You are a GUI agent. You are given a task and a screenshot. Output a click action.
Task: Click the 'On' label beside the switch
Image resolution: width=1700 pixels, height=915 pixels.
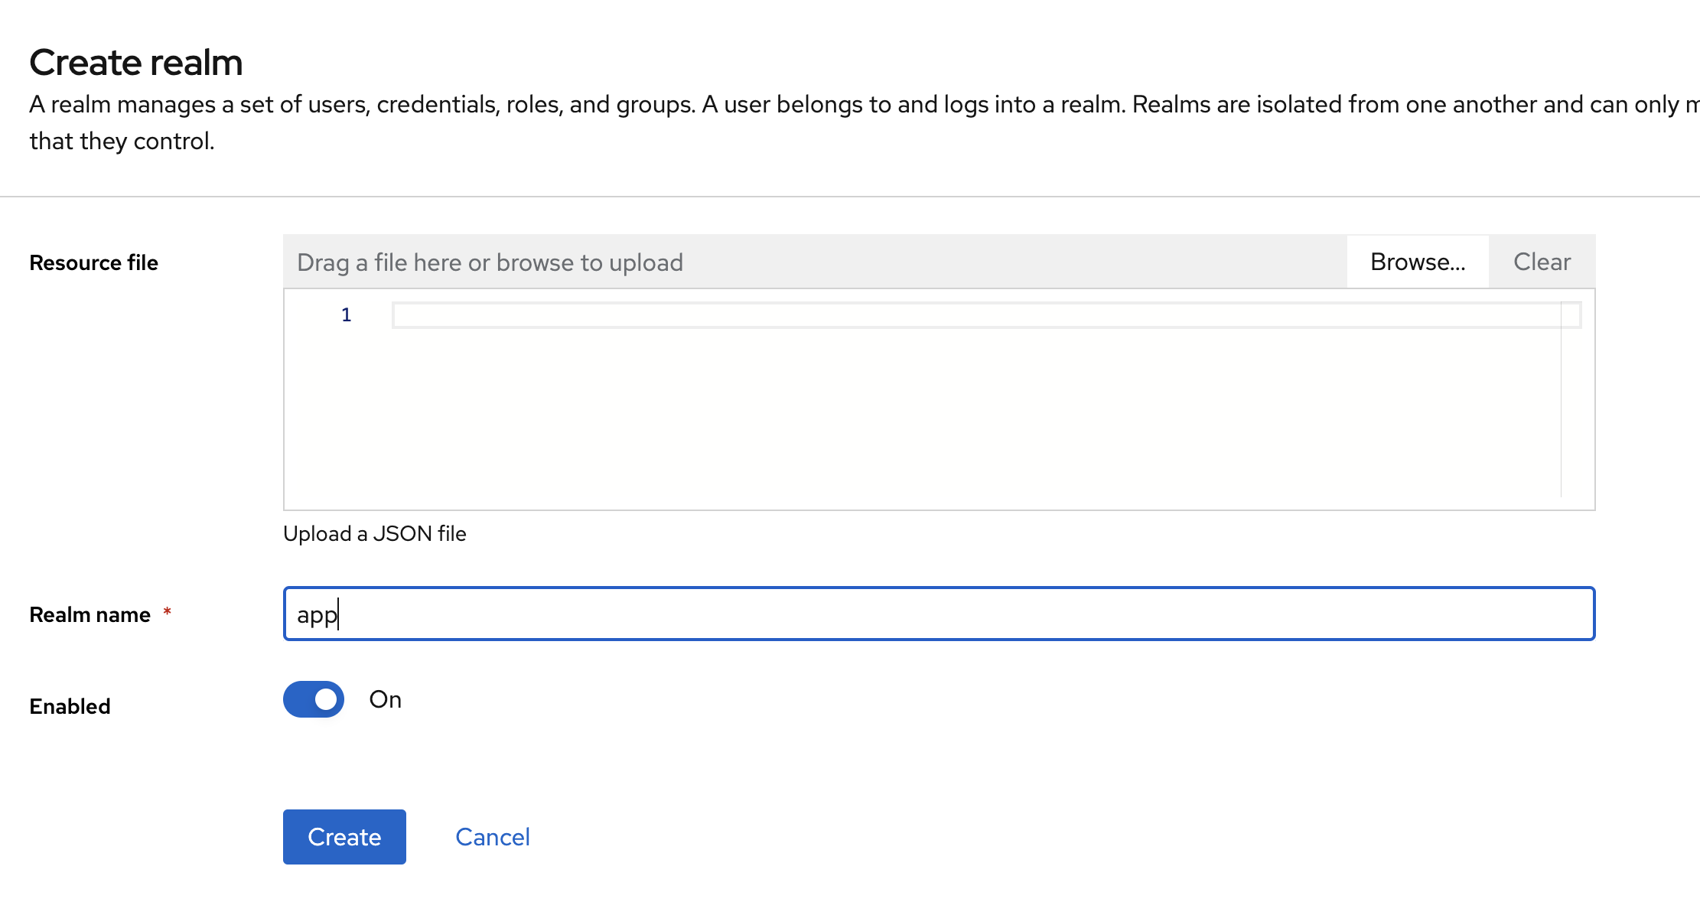coord(385,699)
